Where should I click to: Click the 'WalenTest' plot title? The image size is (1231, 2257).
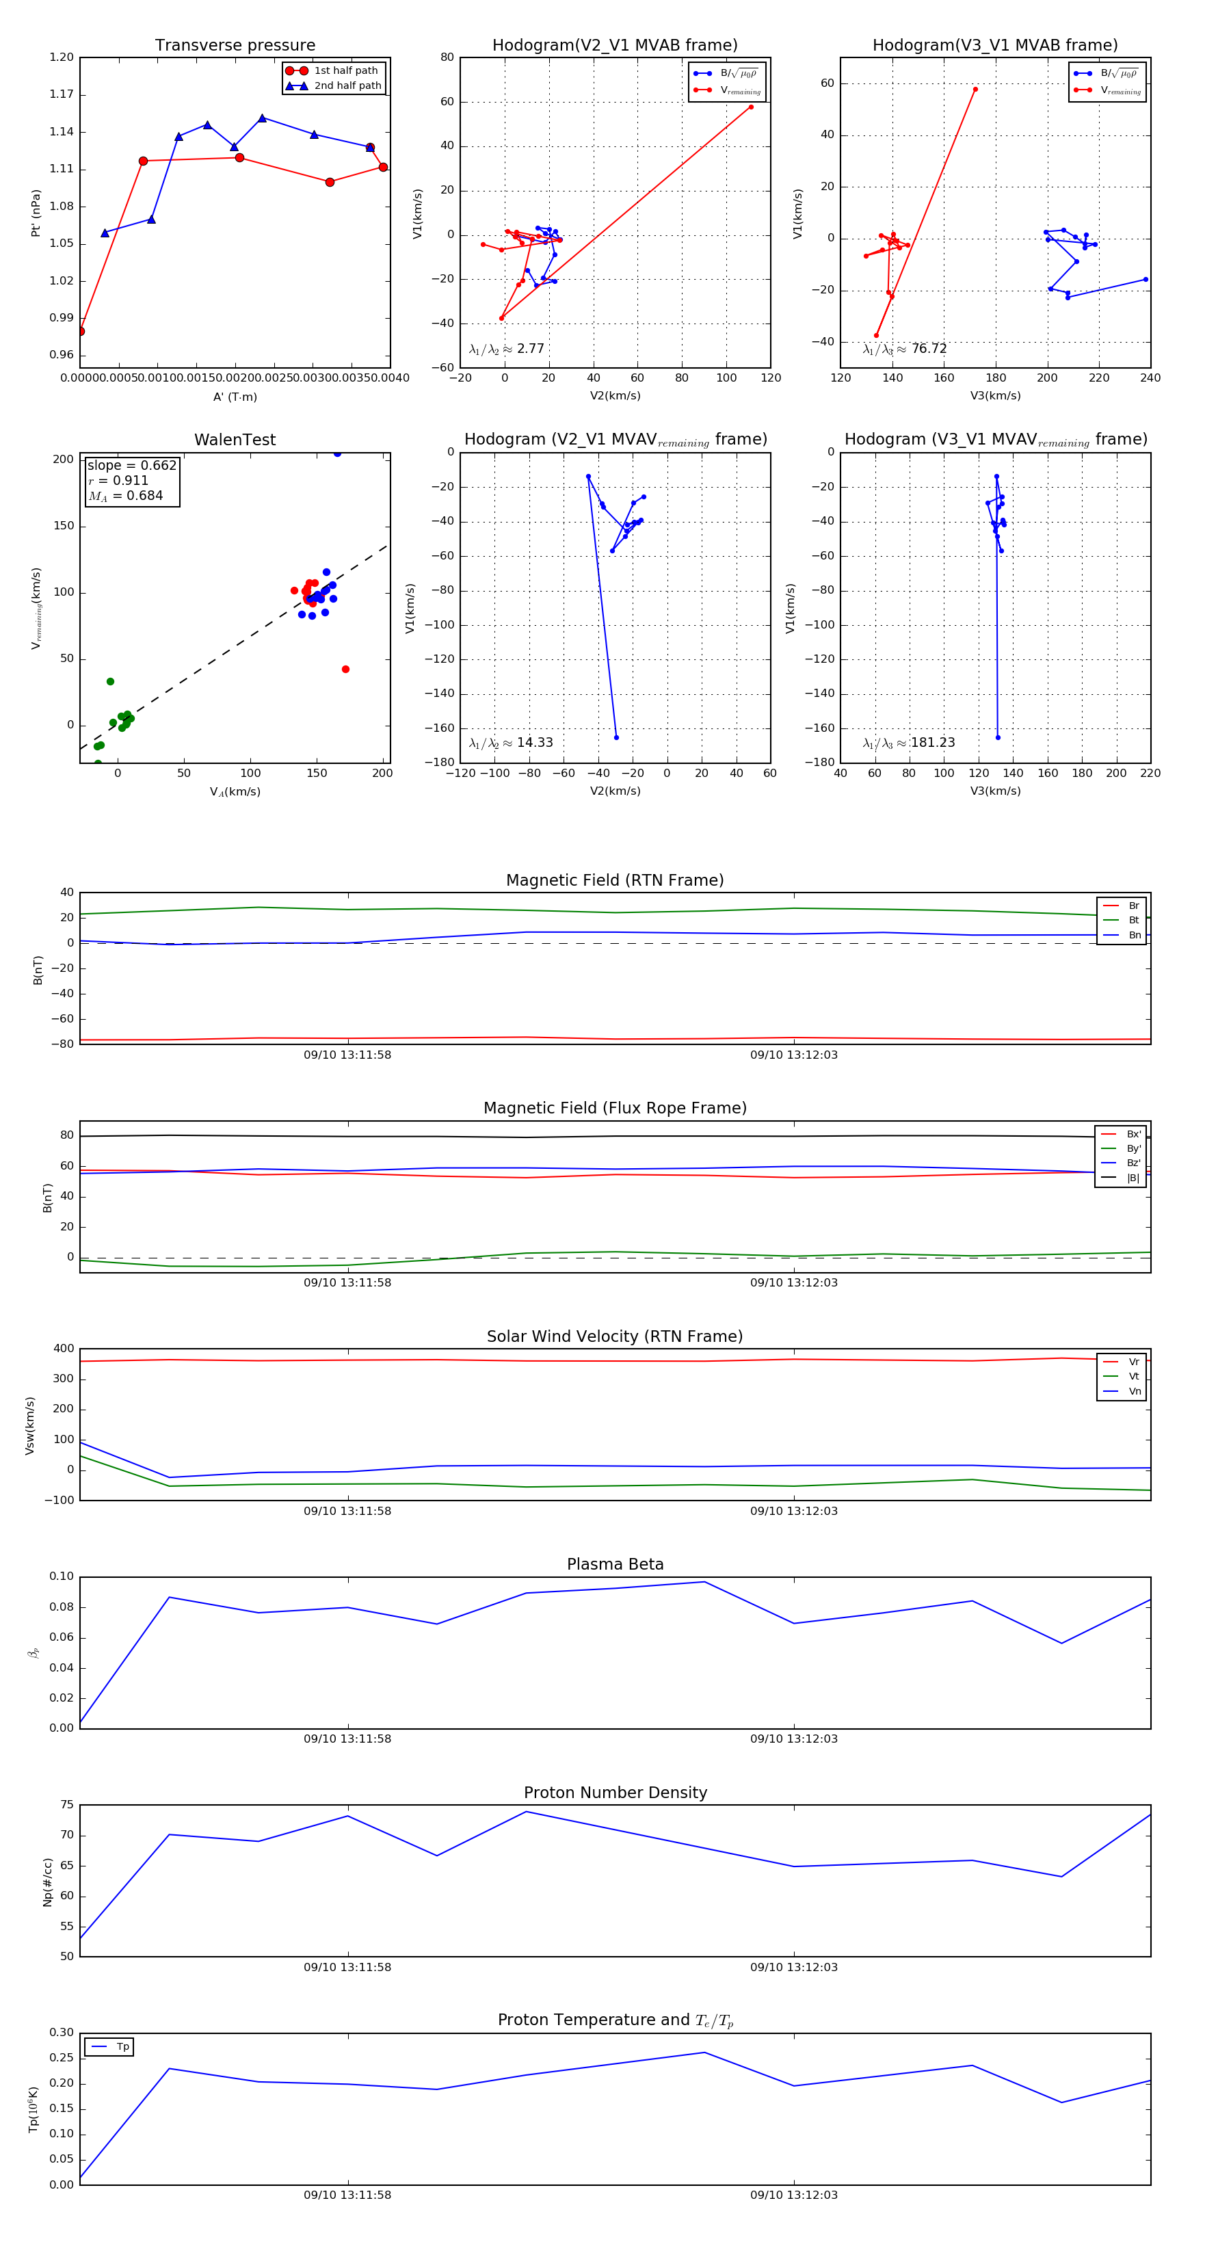(x=235, y=440)
